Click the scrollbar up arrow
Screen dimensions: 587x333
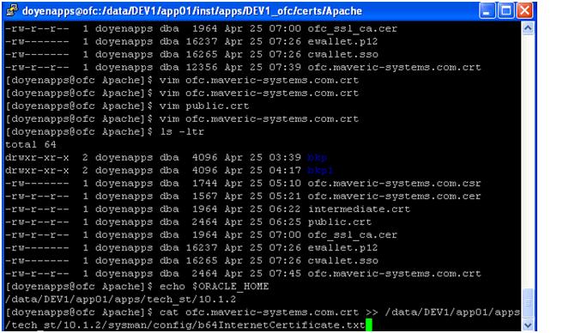coord(528,28)
